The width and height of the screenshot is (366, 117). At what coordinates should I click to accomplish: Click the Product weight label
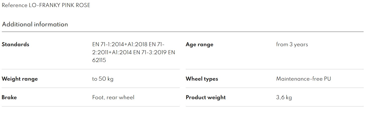pyautogui.click(x=206, y=97)
